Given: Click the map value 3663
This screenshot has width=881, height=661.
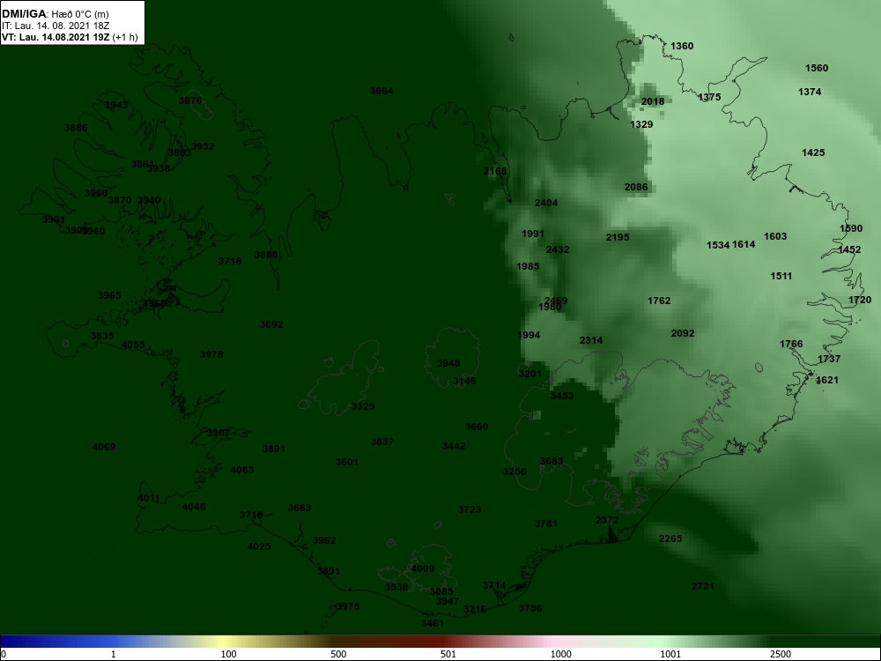Looking at the screenshot, I should (x=300, y=509).
